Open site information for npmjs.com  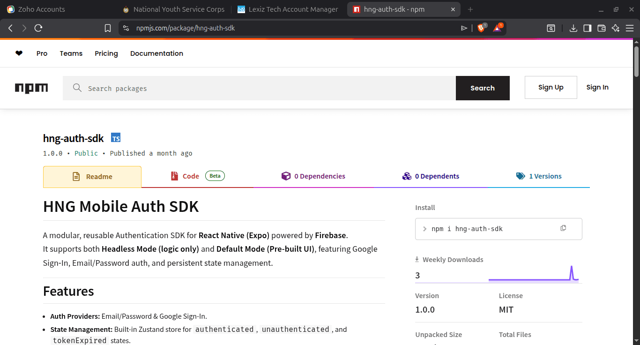pos(126,28)
